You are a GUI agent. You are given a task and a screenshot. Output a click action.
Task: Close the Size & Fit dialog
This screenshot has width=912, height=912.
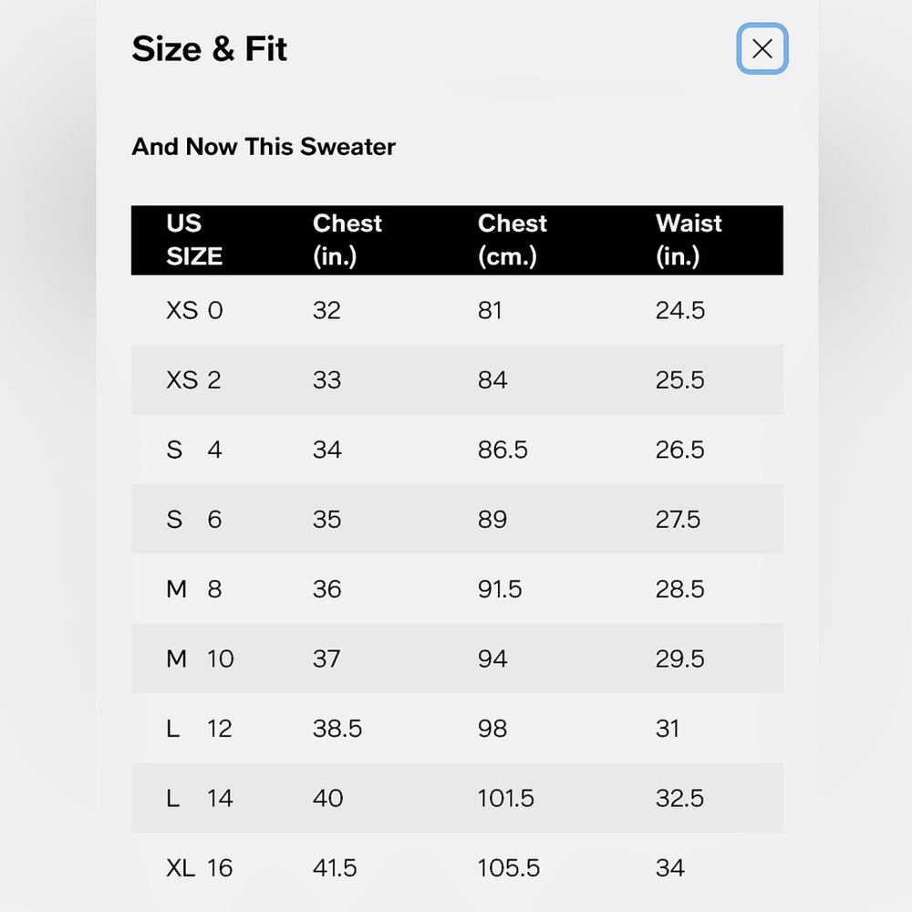(x=762, y=49)
